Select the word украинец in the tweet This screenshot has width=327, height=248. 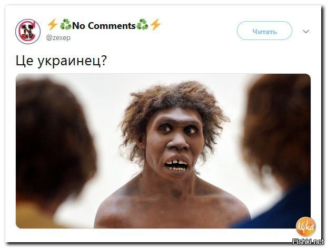pyautogui.click(x=68, y=62)
